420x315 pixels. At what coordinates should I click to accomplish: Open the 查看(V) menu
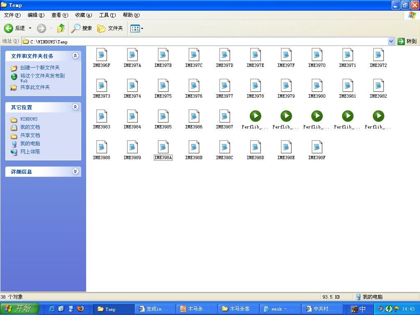[60, 15]
